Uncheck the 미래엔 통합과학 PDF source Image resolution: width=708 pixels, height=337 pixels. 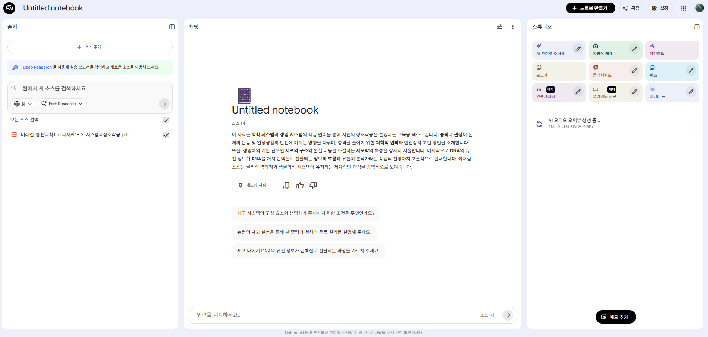coord(166,135)
